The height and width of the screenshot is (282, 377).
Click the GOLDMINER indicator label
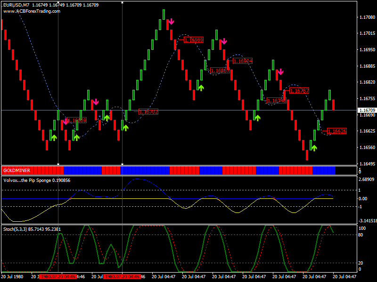coord(17,170)
